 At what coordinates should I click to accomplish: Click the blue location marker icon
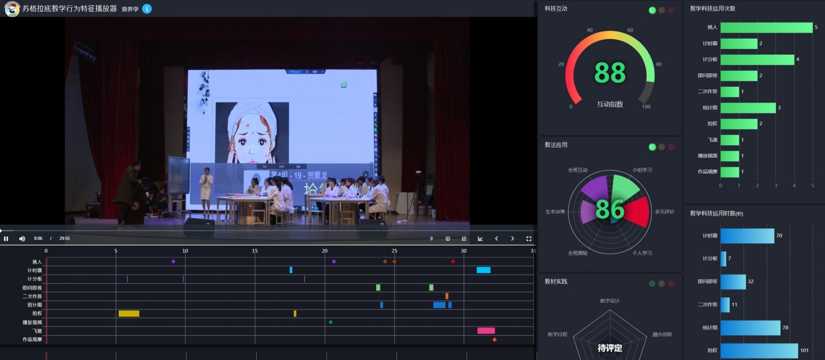[432, 239]
